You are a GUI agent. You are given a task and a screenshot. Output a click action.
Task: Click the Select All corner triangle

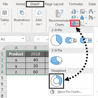3,48
